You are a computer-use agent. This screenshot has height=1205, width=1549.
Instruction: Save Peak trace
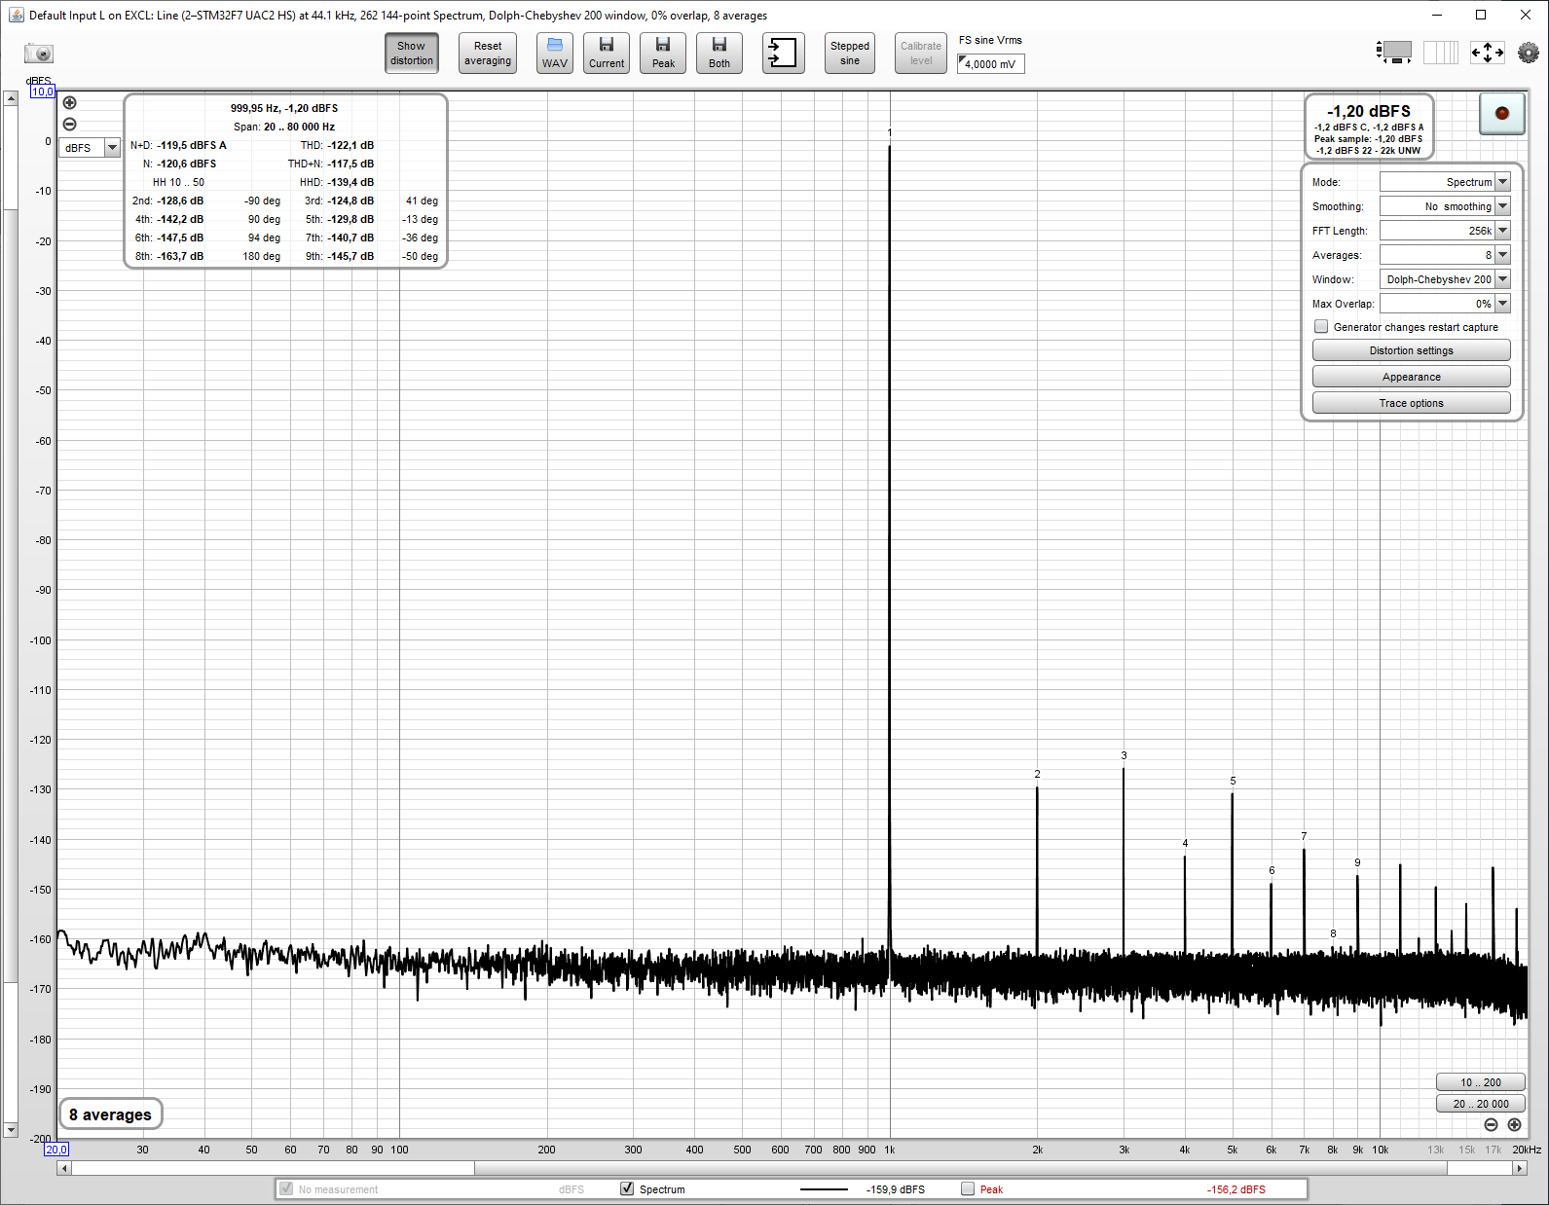(663, 54)
